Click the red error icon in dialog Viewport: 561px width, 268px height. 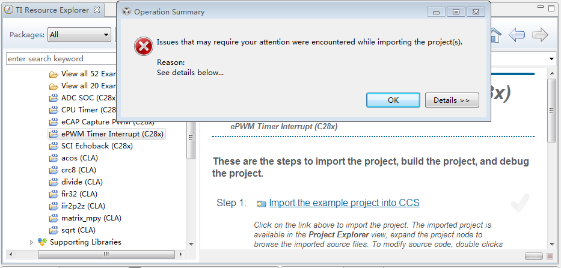click(144, 46)
